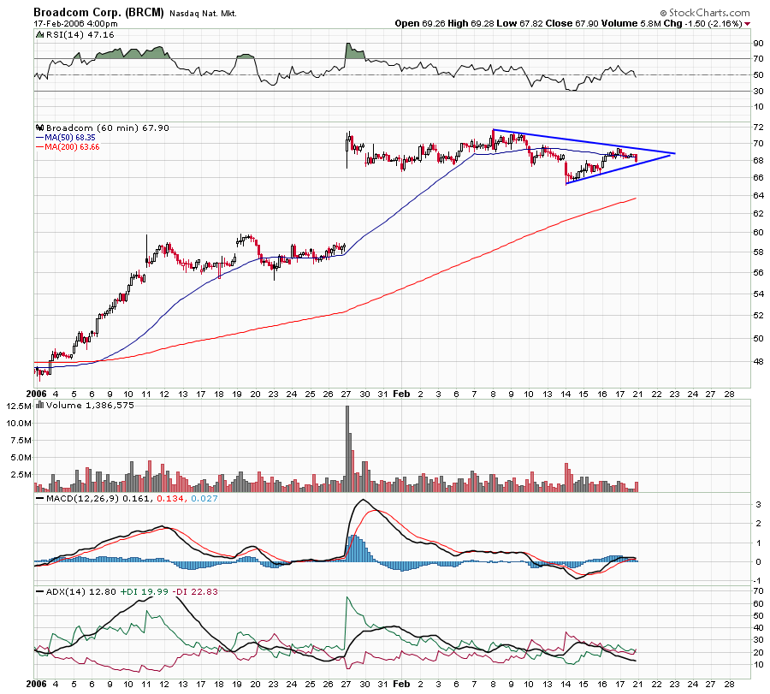This screenshot has height=694, width=770.
Task: Click the 72 label on the price axis
Action: pyautogui.click(x=759, y=128)
